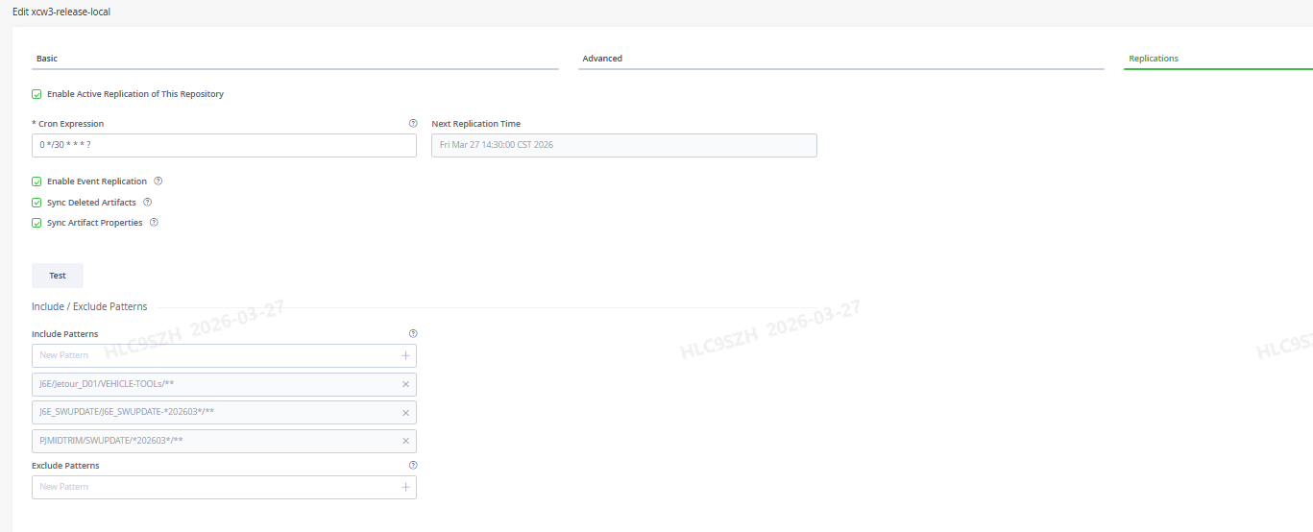1313x532 pixels.
Task: Click help icon beside Sync Artifact Properties
Action: click(154, 223)
